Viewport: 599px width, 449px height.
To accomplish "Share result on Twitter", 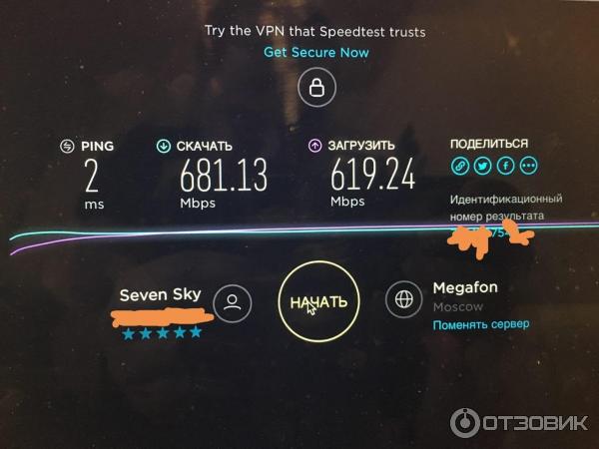I will [x=483, y=166].
